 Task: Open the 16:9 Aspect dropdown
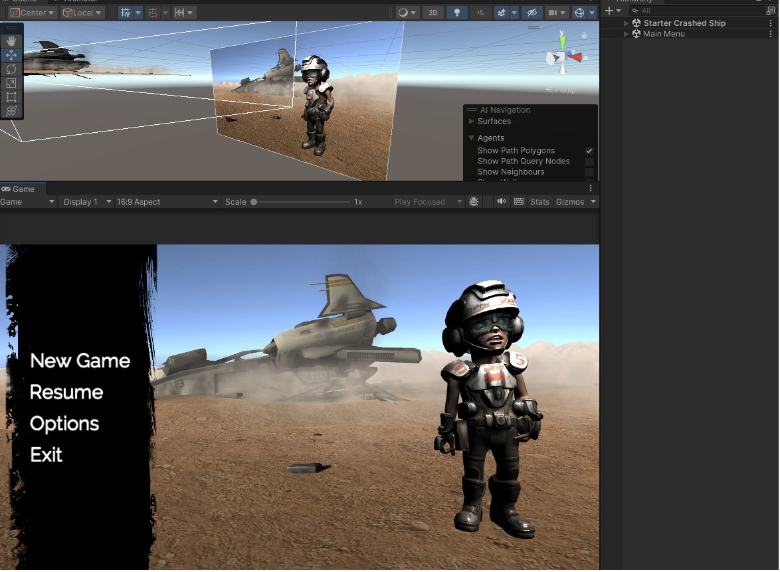pos(166,201)
